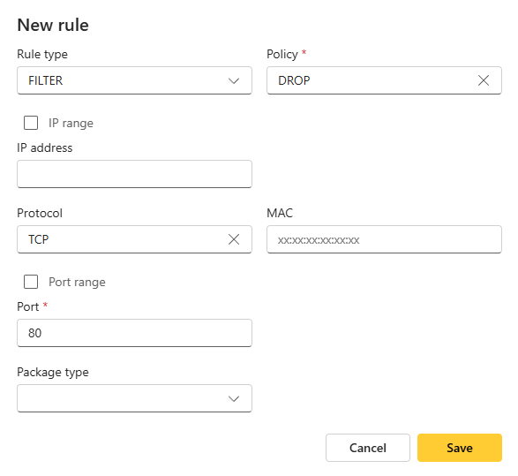The image size is (518, 476).
Task: Clear the TCP protocol selection
Action: coord(234,239)
